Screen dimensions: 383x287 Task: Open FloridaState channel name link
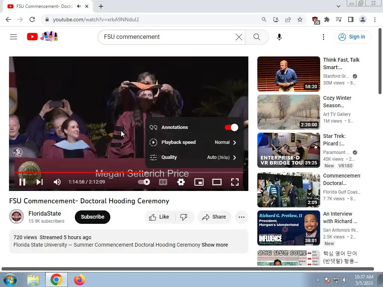45,213
